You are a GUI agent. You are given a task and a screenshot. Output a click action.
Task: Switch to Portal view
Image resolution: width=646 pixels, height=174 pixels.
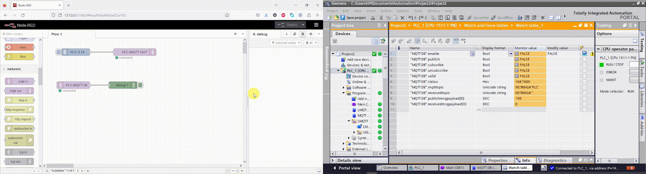(x=347, y=168)
